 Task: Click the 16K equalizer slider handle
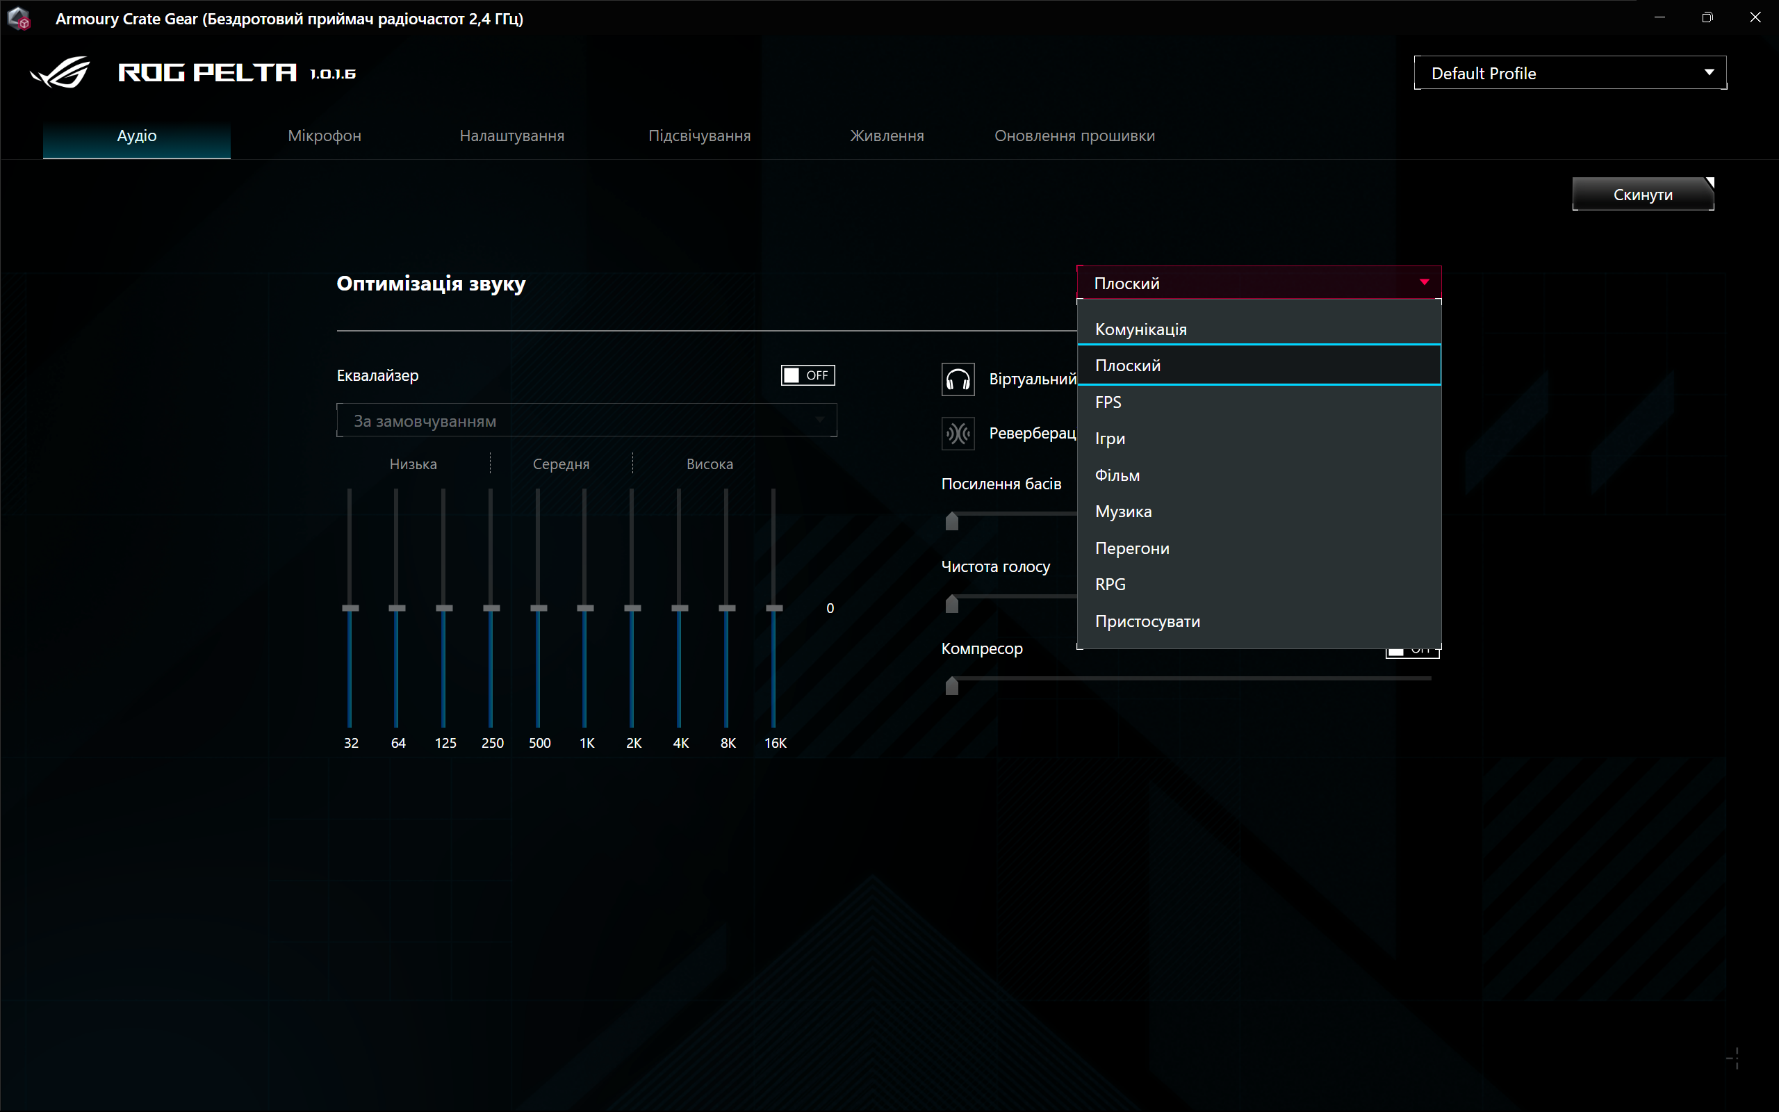[774, 608]
